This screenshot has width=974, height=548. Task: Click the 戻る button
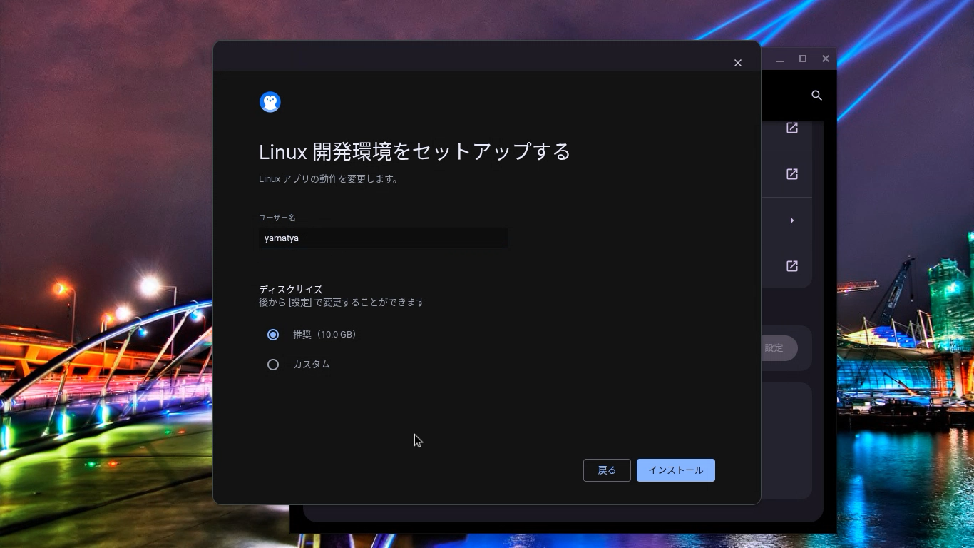tap(607, 470)
